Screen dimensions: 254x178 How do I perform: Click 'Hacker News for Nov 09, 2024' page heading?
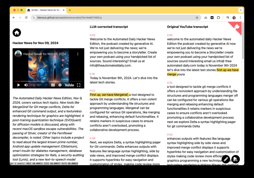(x=36, y=43)
